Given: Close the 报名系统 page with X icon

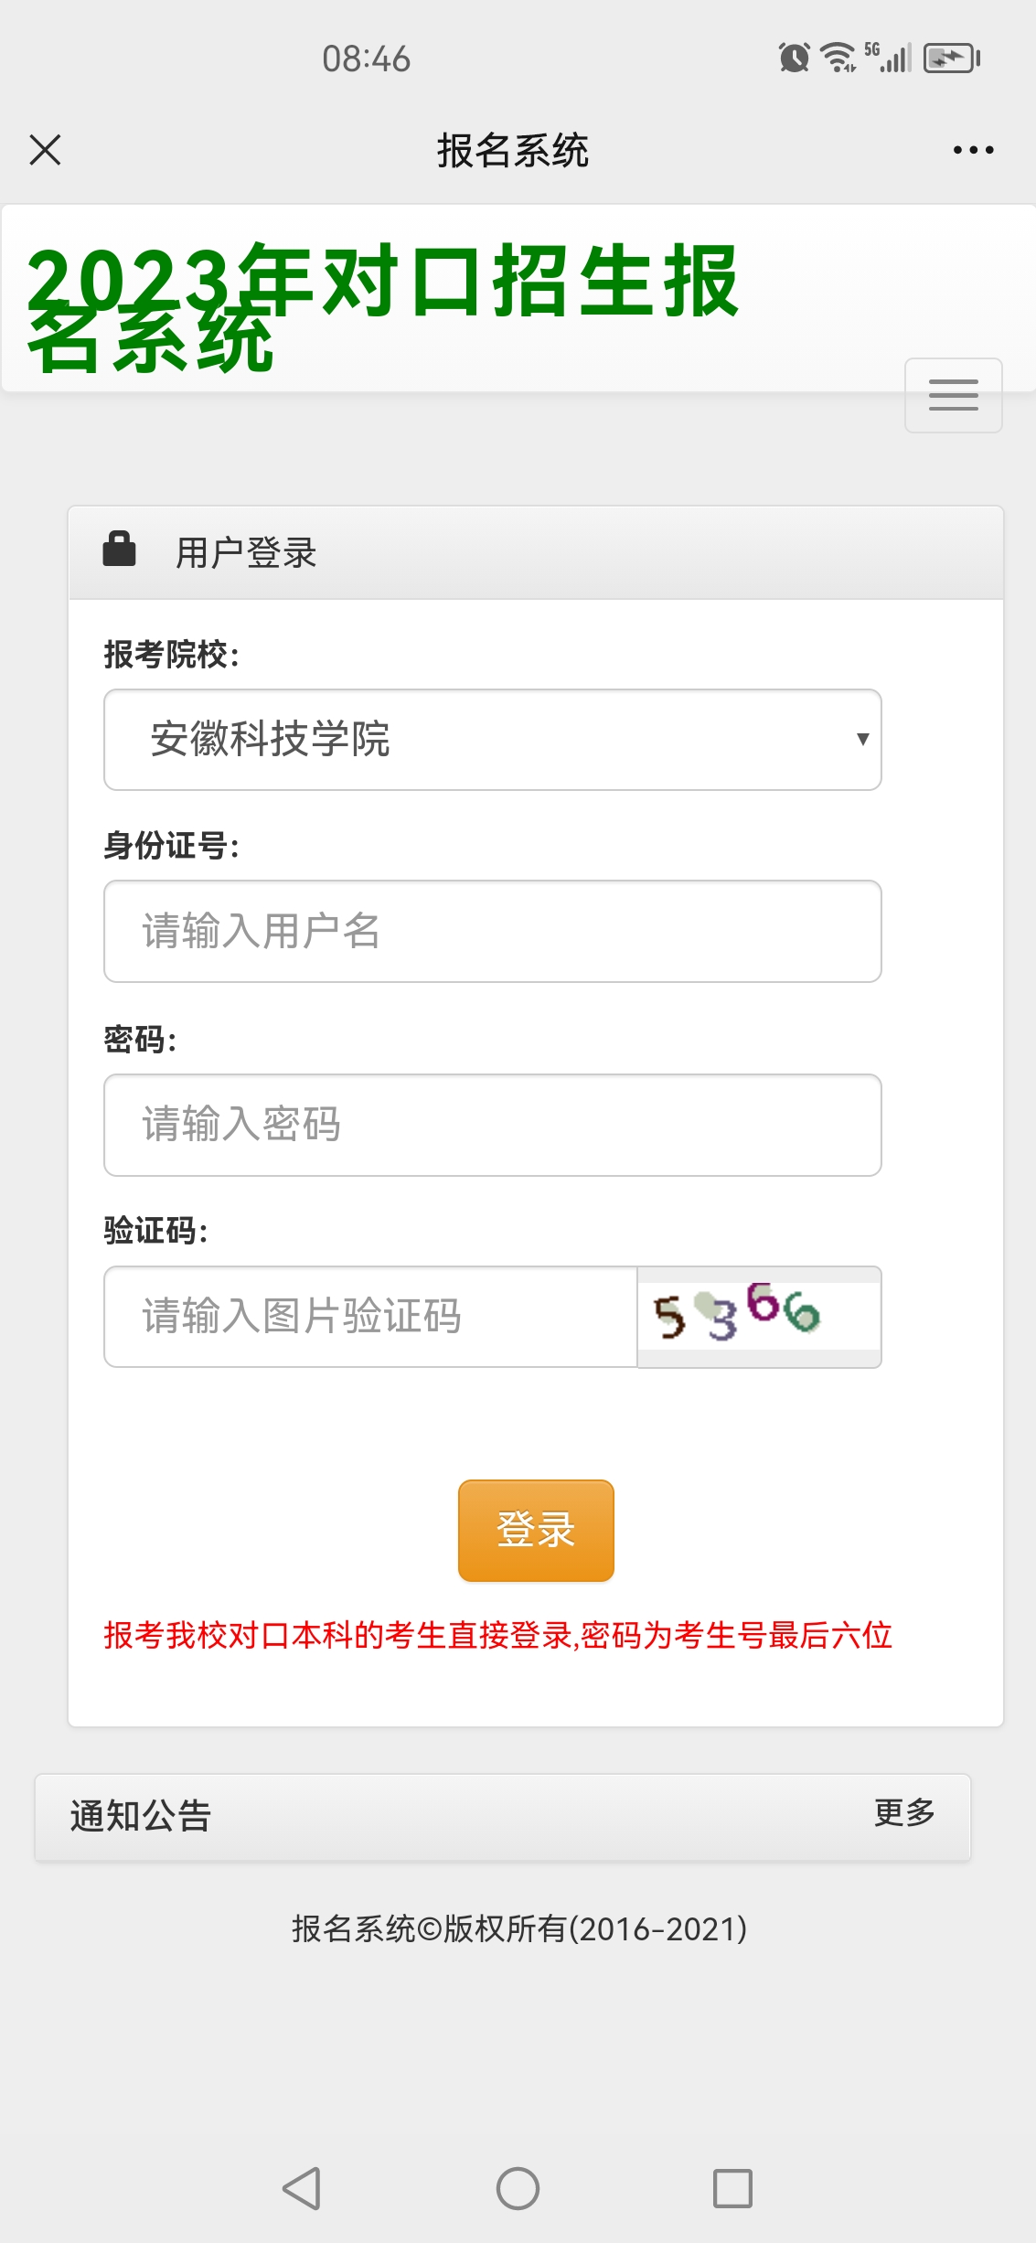Looking at the screenshot, I should pyautogui.click(x=45, y=150).
